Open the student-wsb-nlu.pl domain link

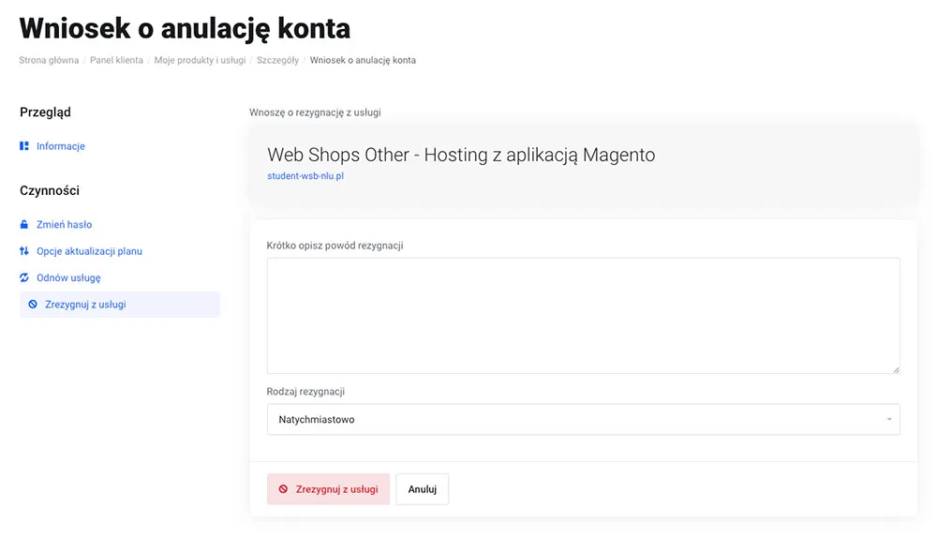click(x=305, y=176)
